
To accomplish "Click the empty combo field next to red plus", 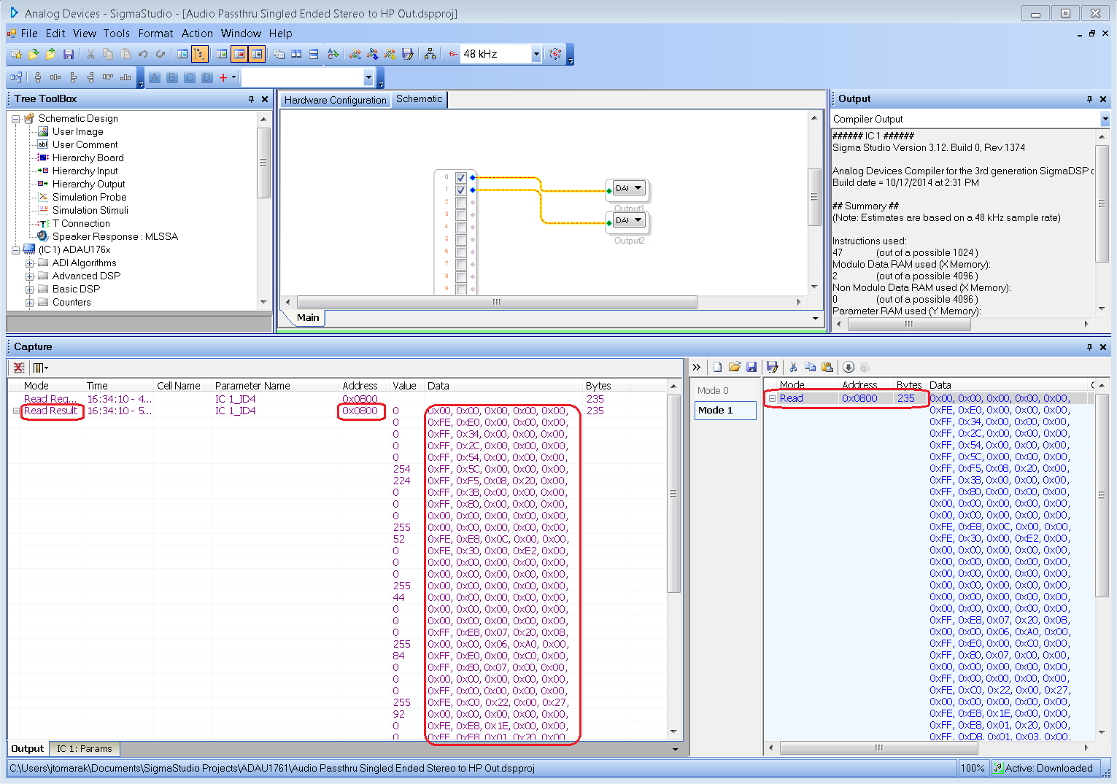I will [x=302, y=77].
